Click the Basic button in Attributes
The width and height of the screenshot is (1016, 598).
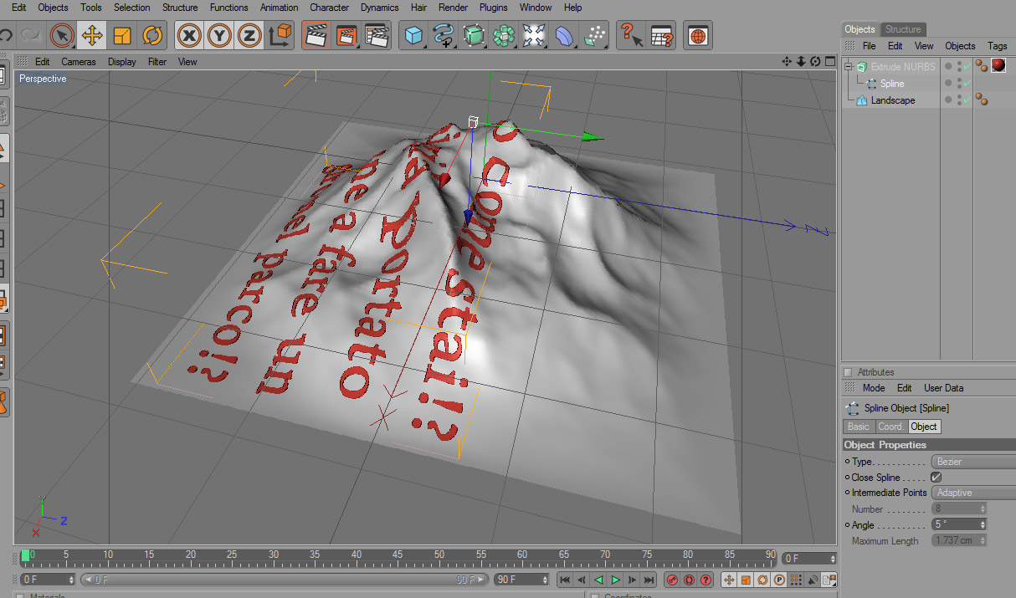point(859,427)
